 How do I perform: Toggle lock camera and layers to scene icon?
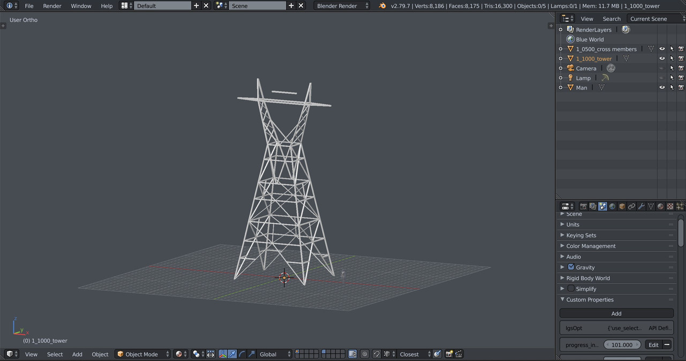point(352,354)
